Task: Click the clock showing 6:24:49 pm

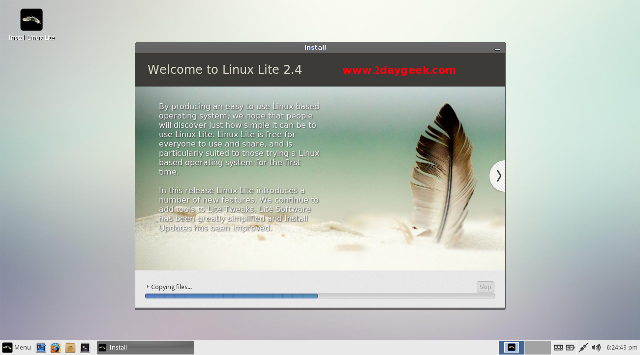Action: [x=622, y=348]
